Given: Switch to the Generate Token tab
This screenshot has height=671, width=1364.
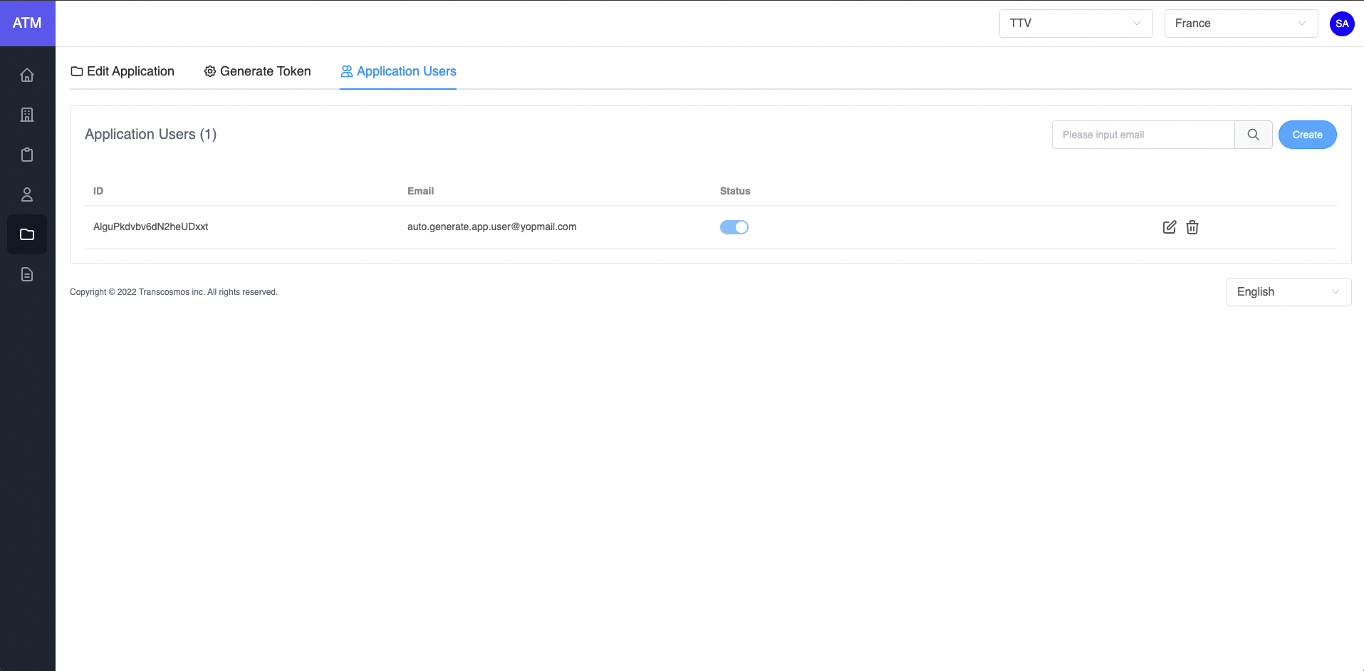Looking at the screenshot, I should click(x=257, y=71).
